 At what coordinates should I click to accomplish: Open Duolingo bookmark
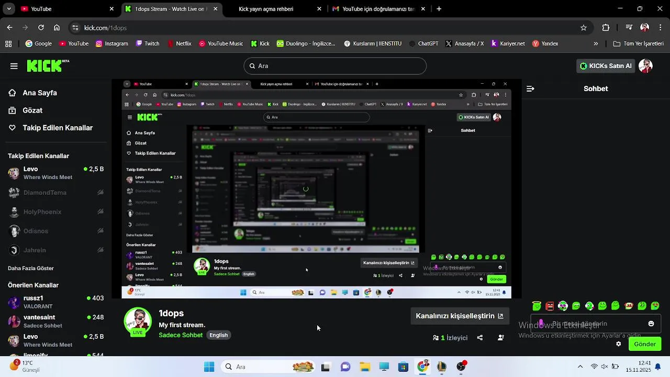[306, 44]
